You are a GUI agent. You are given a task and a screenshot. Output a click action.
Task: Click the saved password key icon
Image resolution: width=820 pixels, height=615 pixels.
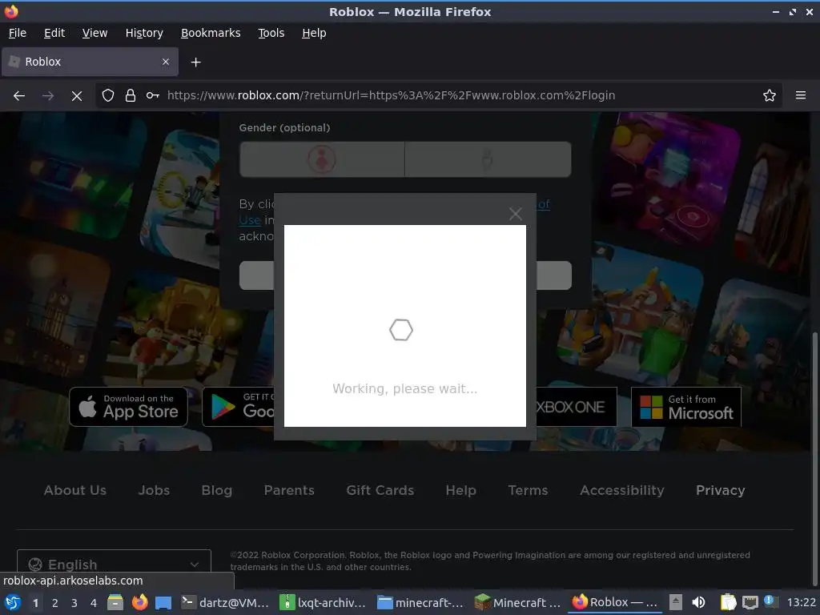152,95
